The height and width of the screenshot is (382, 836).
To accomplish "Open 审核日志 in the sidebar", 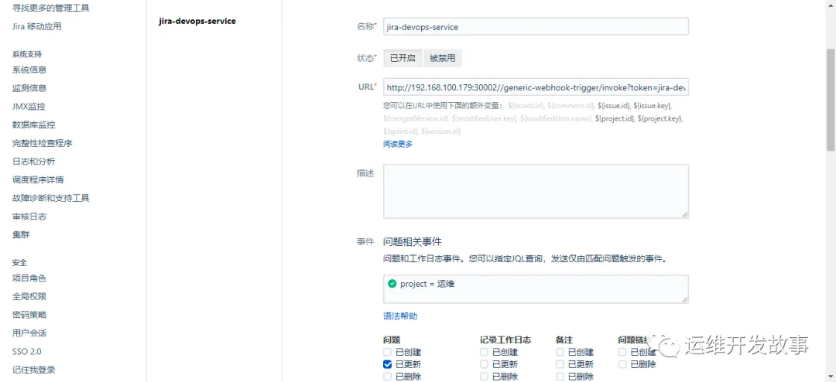I will coord(29,217).
